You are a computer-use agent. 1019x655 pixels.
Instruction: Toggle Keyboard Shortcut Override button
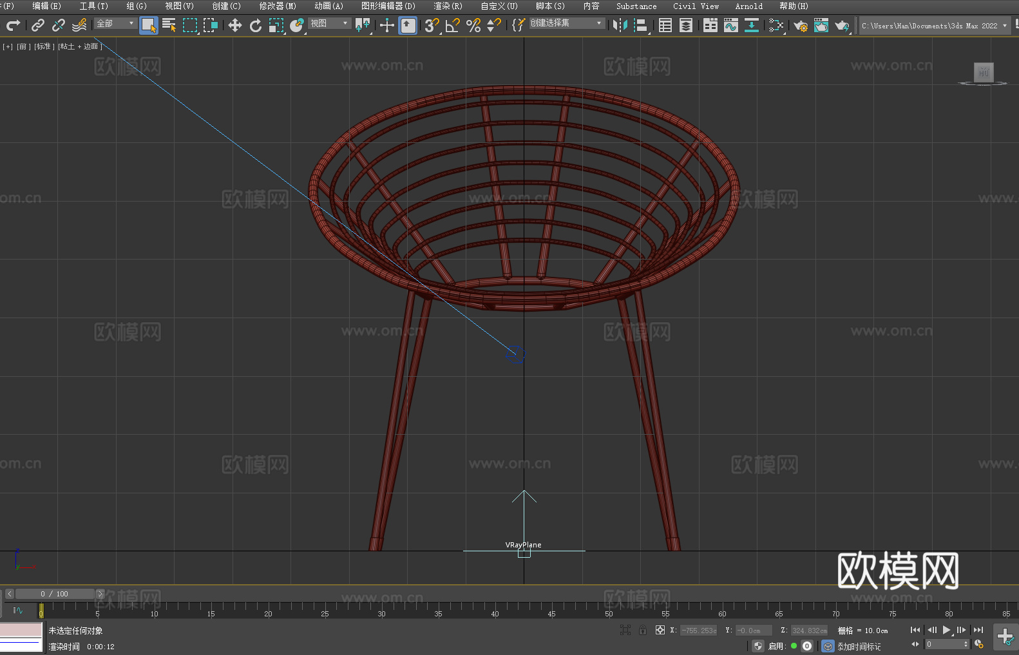408,25
